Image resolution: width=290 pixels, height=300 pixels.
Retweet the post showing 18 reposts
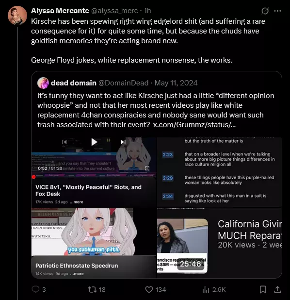click(92, 289)
